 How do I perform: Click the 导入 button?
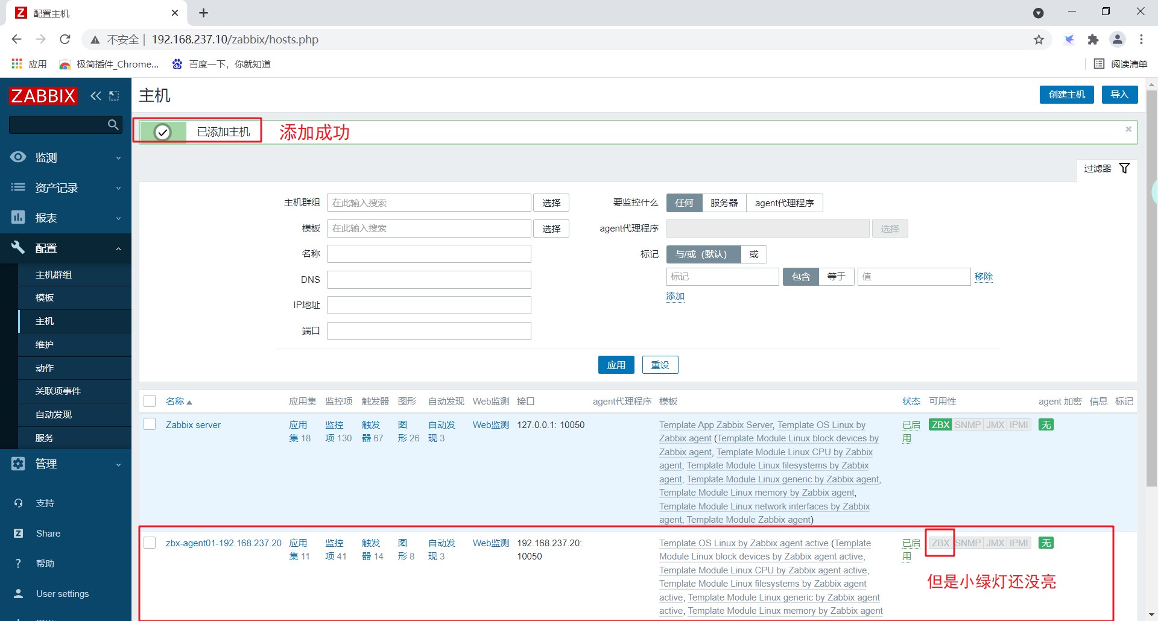(1119, 95)
